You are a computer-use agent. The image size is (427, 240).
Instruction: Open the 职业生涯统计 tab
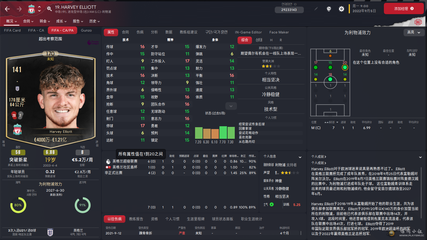click(x=252, y=219)
